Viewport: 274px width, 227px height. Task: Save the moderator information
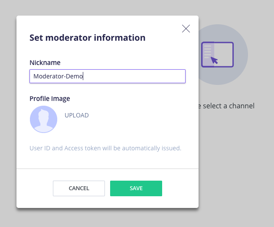[136, 188]
